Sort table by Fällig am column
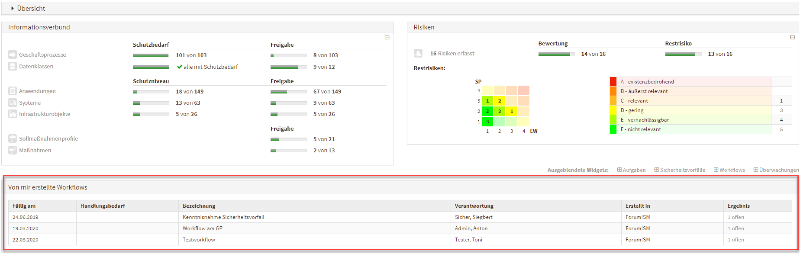The image size is (800, 254). click(x=24, y=206)
